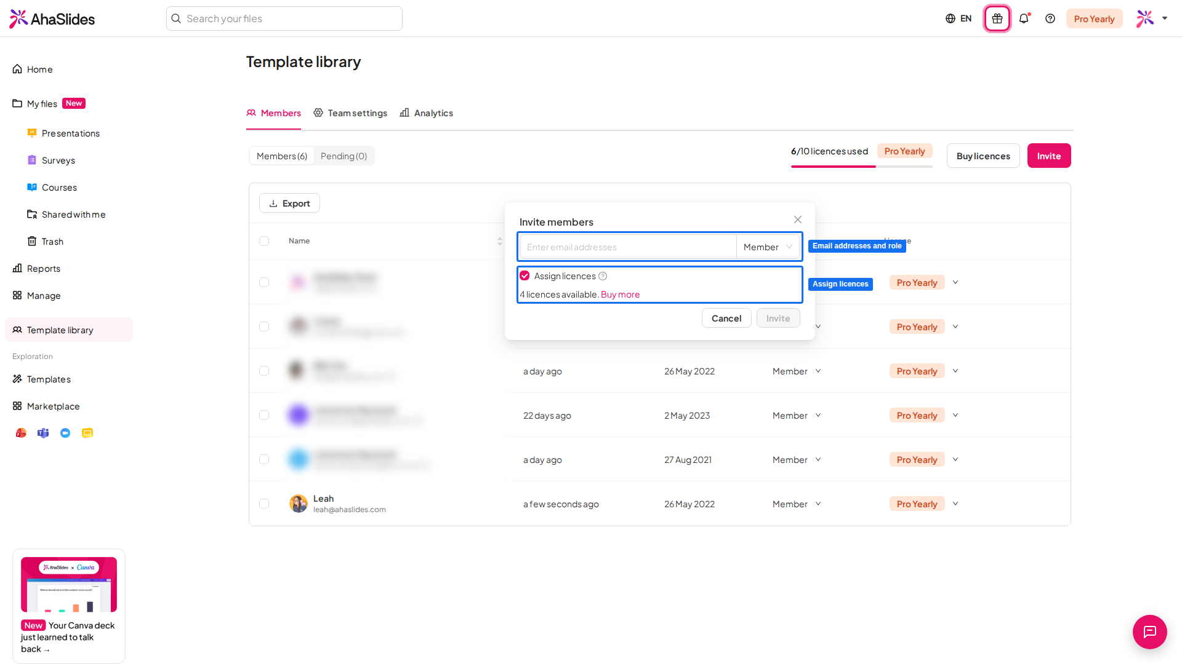Switch to the Analytics tab
This screenshot has height=664, width=1182.
point(427,113)
